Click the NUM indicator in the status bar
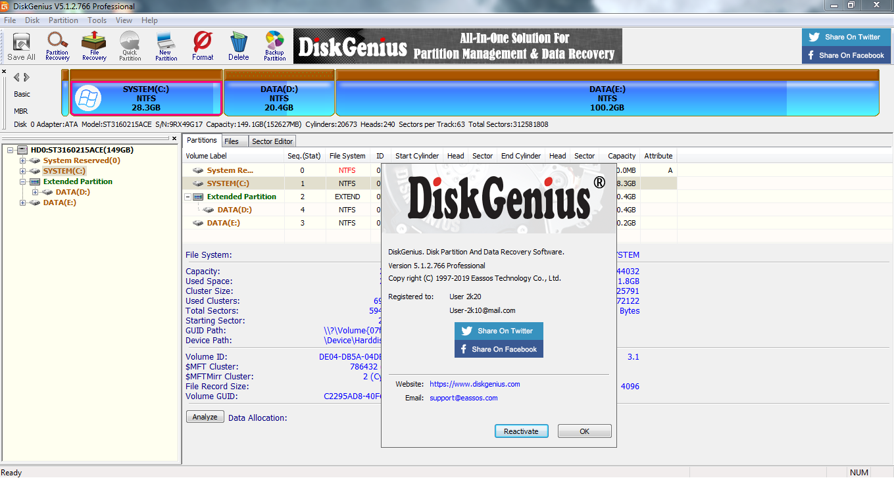 pos(859,472)
